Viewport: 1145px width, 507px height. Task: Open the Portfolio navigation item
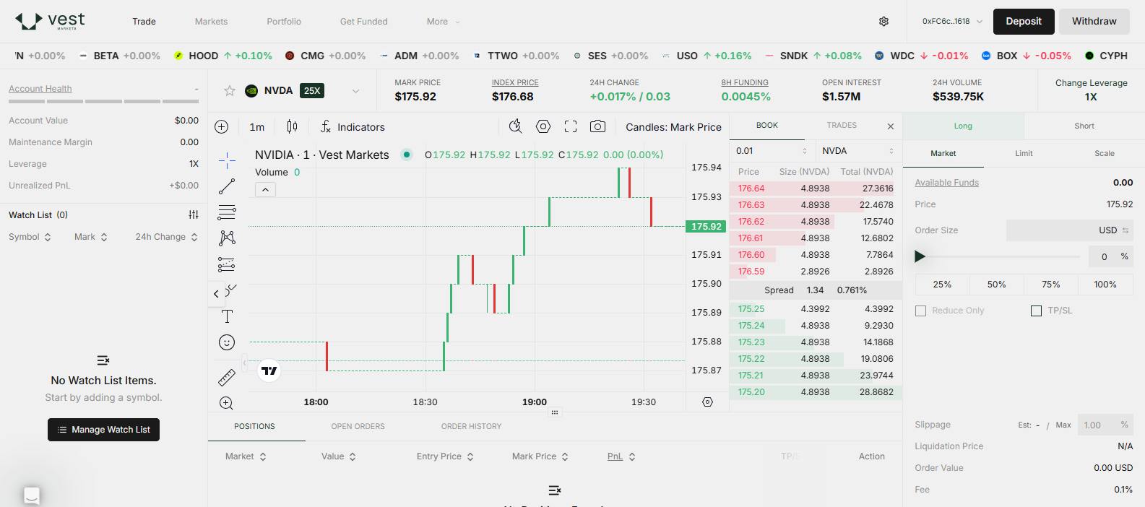284,22
